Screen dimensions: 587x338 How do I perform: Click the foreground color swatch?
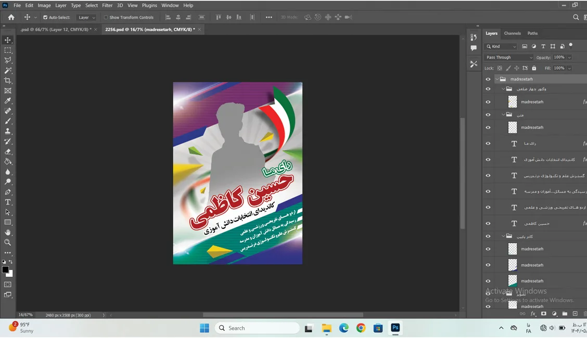tap(5, 269)
